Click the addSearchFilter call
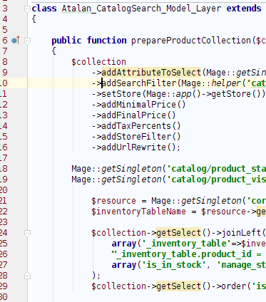This screenshot has height=302, width=266. tap(139, 83)
